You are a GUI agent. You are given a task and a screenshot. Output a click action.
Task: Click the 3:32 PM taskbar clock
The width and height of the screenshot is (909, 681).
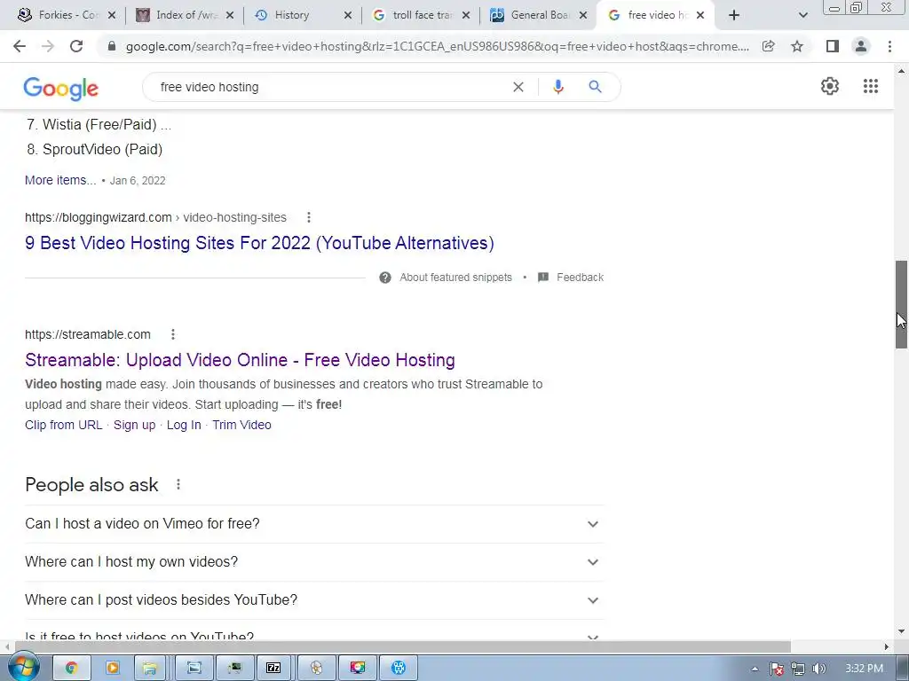864,669
